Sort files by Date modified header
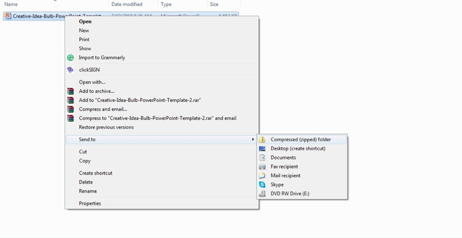Screen dimensions: 462x238 tap(126, 4)
